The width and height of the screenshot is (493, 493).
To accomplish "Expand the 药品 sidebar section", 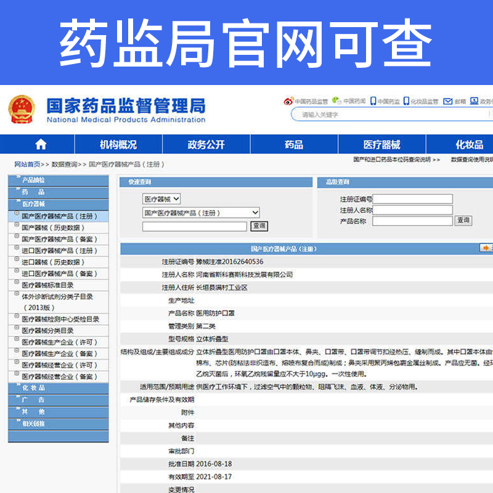I will click(x=59, y=192).
